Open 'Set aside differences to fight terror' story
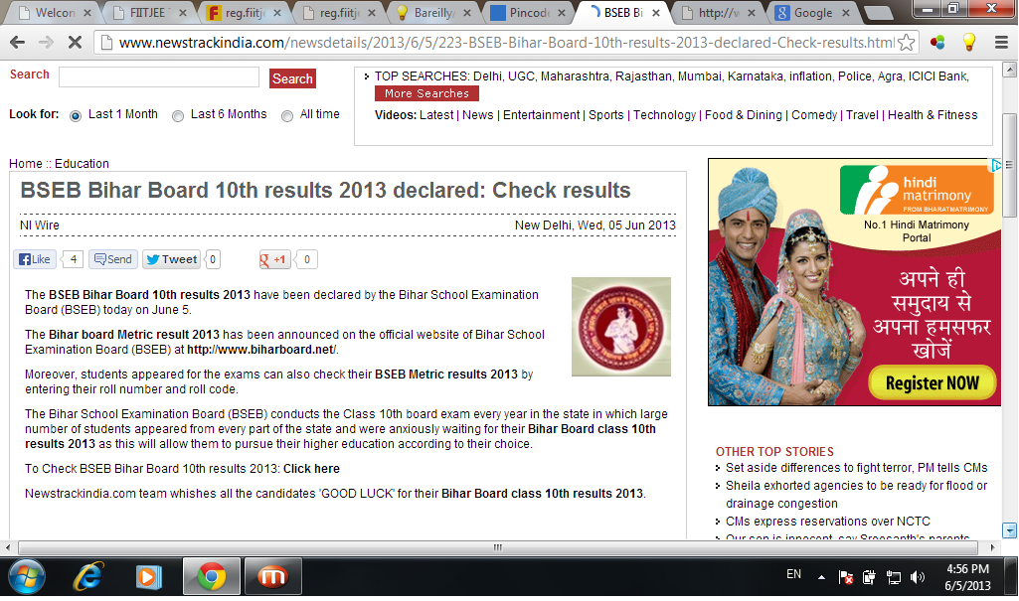 857,467
